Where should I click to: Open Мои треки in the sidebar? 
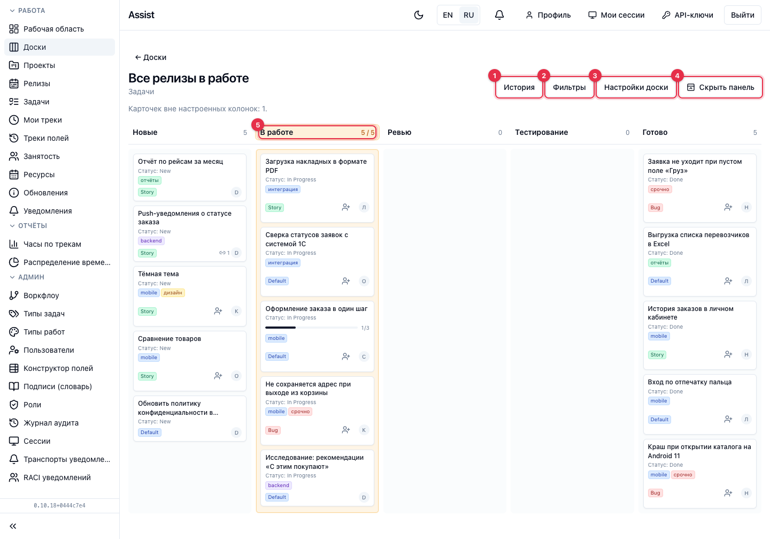click(59, 120)
